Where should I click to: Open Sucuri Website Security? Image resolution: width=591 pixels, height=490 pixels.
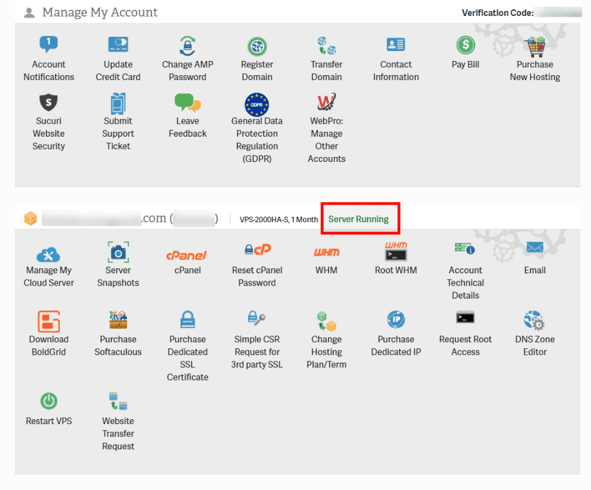(x=49, y=102)
